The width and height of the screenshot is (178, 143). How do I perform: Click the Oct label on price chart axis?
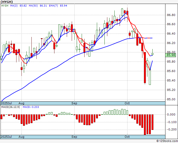pyautogui.click(x=127, y=103)
